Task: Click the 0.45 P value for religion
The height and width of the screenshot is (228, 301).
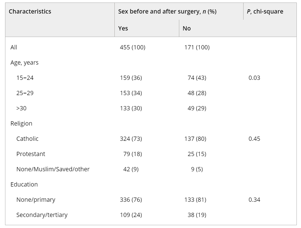Action: [254, 139]
